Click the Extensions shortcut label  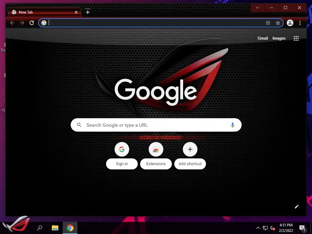click(x=156, y=164)
